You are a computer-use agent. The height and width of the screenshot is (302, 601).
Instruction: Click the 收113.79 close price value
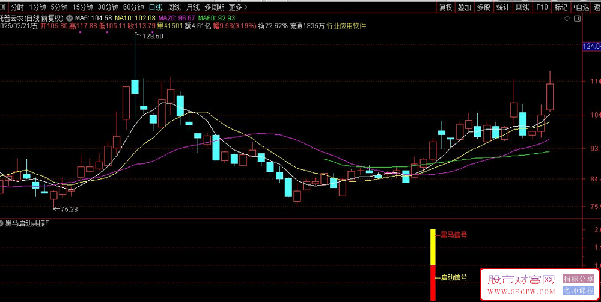point(142,26)
